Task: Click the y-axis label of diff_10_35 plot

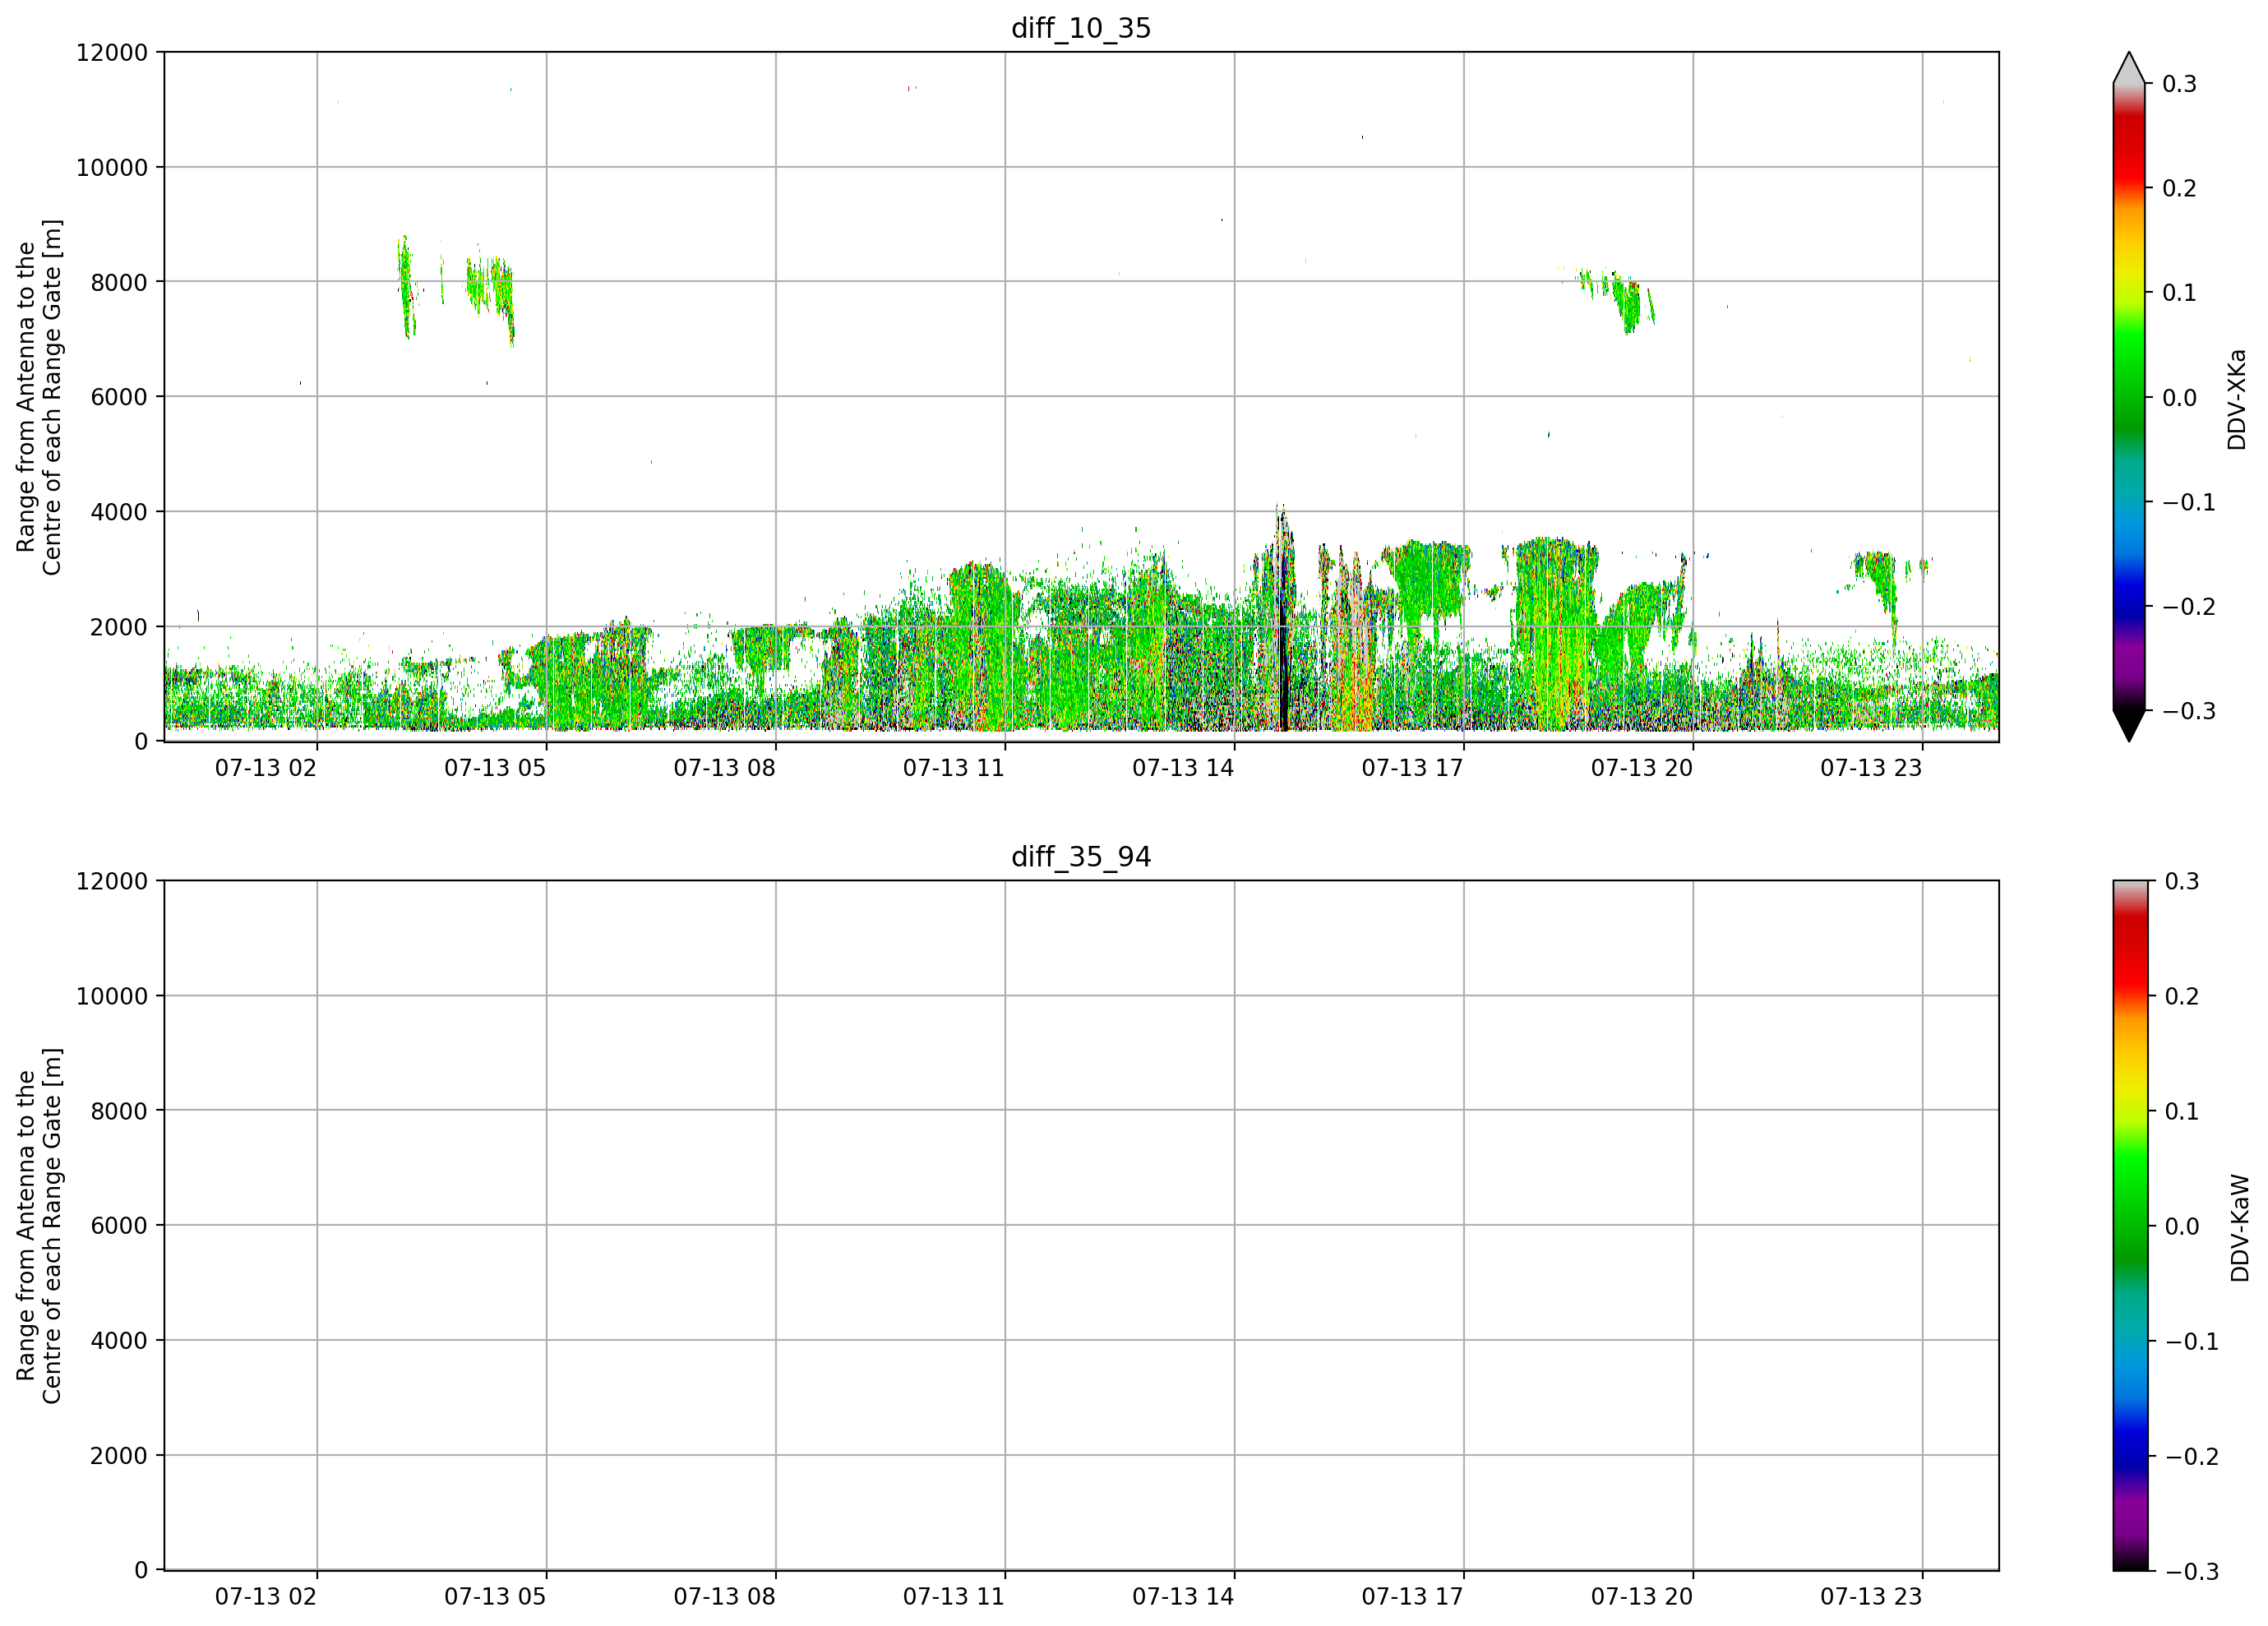Action: (x=39, y=397)
